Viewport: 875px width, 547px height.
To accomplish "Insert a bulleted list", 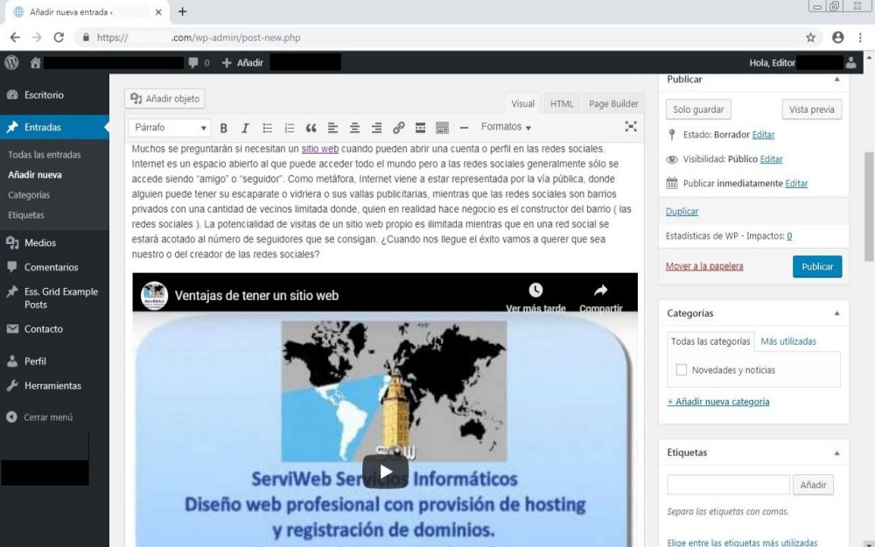I will click(268, 128).
